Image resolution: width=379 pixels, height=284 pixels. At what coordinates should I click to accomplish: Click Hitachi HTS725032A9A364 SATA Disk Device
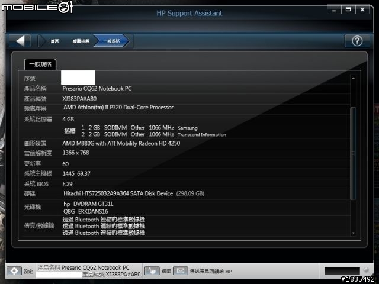[x=118, y=193]
